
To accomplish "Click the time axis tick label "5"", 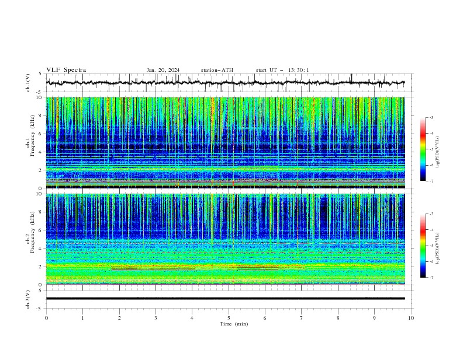I will (229, 318).
